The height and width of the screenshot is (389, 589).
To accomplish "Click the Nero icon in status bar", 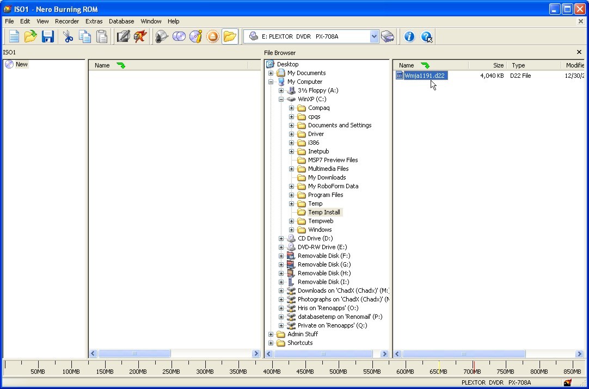I will coord(568,382).
